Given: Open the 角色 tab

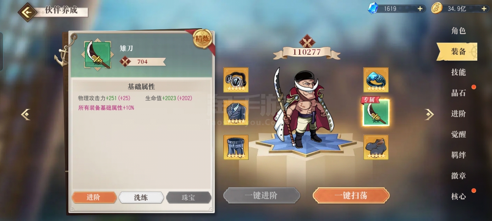Looking at the screenshot, I should click(x=458, y=31).
